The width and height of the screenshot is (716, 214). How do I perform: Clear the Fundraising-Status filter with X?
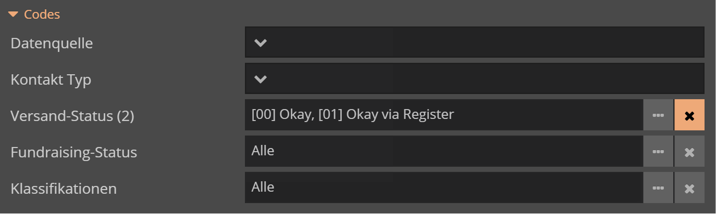689,152
